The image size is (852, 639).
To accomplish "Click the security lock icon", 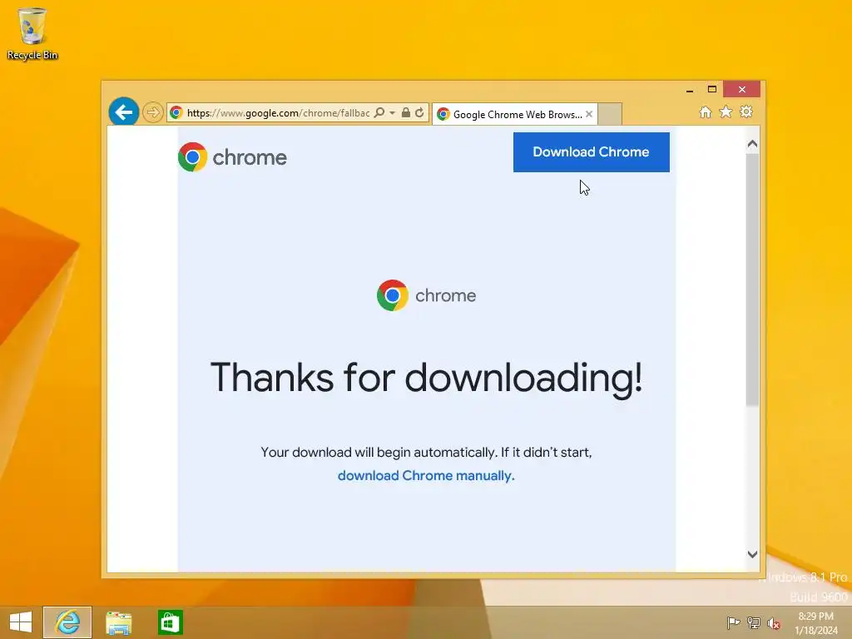I will click(x=405, y=112).
